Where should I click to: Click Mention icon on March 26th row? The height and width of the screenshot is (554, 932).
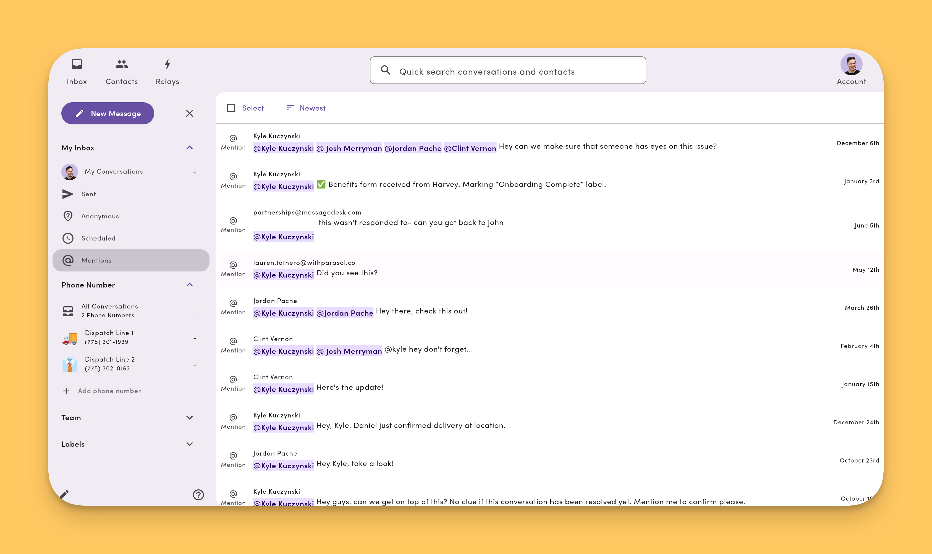233,303
